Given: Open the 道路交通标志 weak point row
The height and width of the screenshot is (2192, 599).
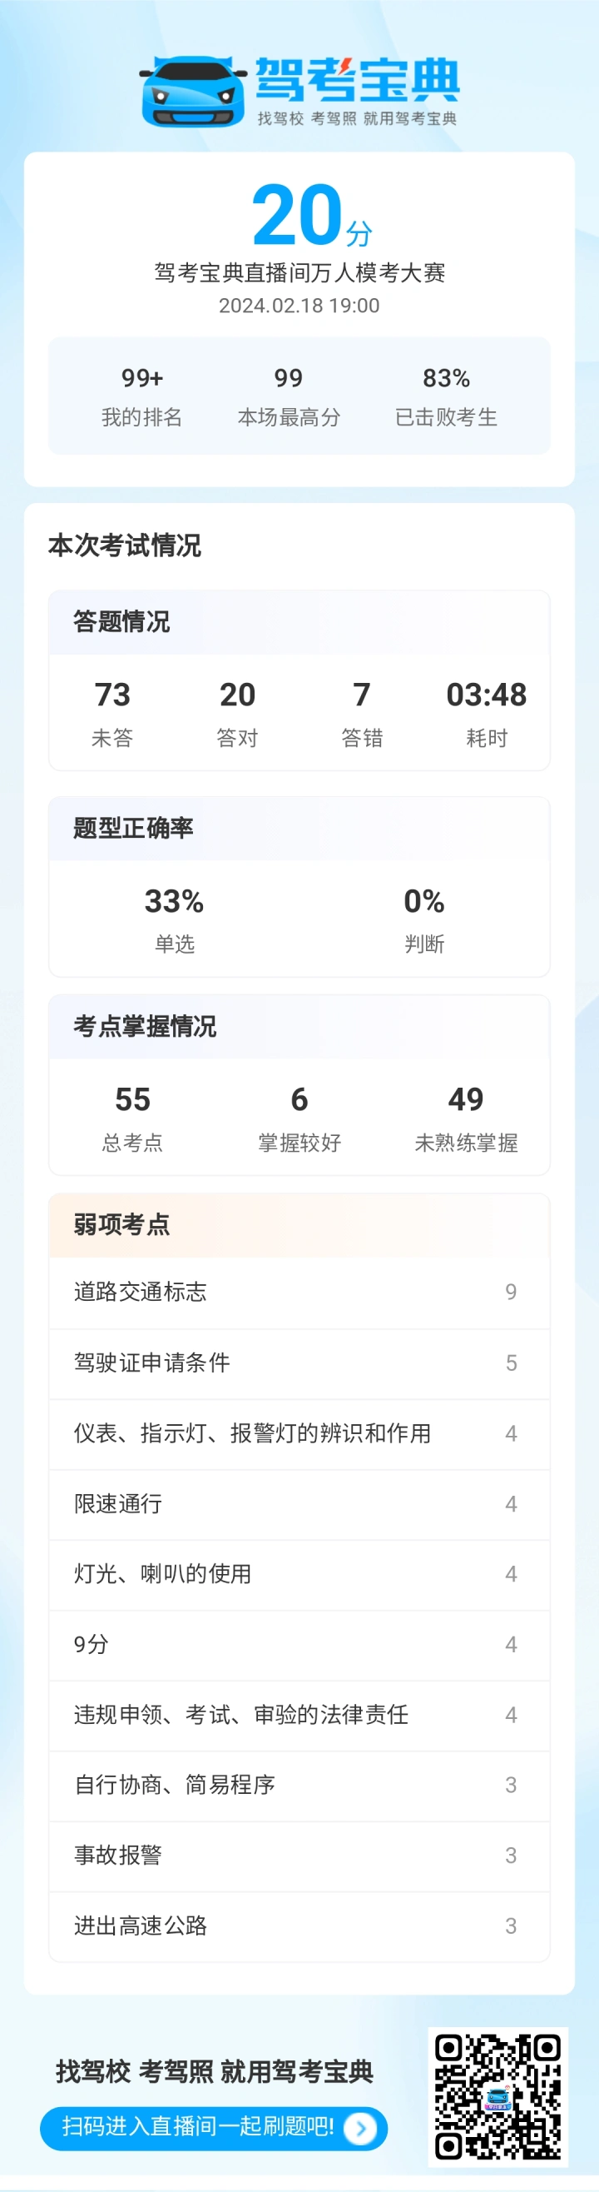Looking at the screenshot, I should [299, 1293].
